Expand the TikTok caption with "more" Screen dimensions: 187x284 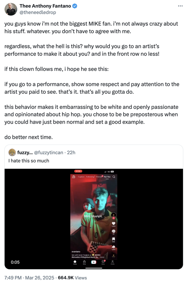(102, 257)
